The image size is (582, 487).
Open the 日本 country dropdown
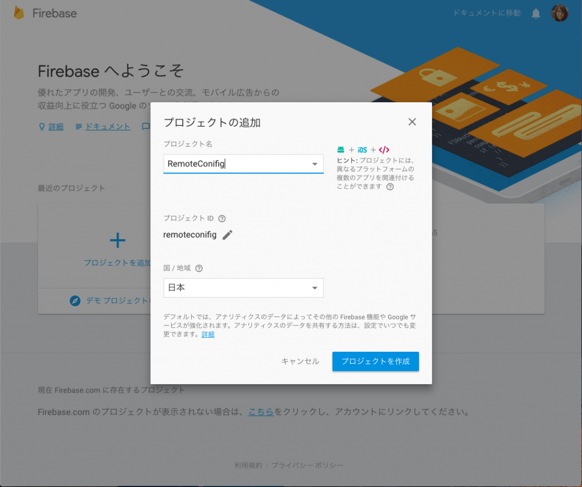(x=243, y=288)
